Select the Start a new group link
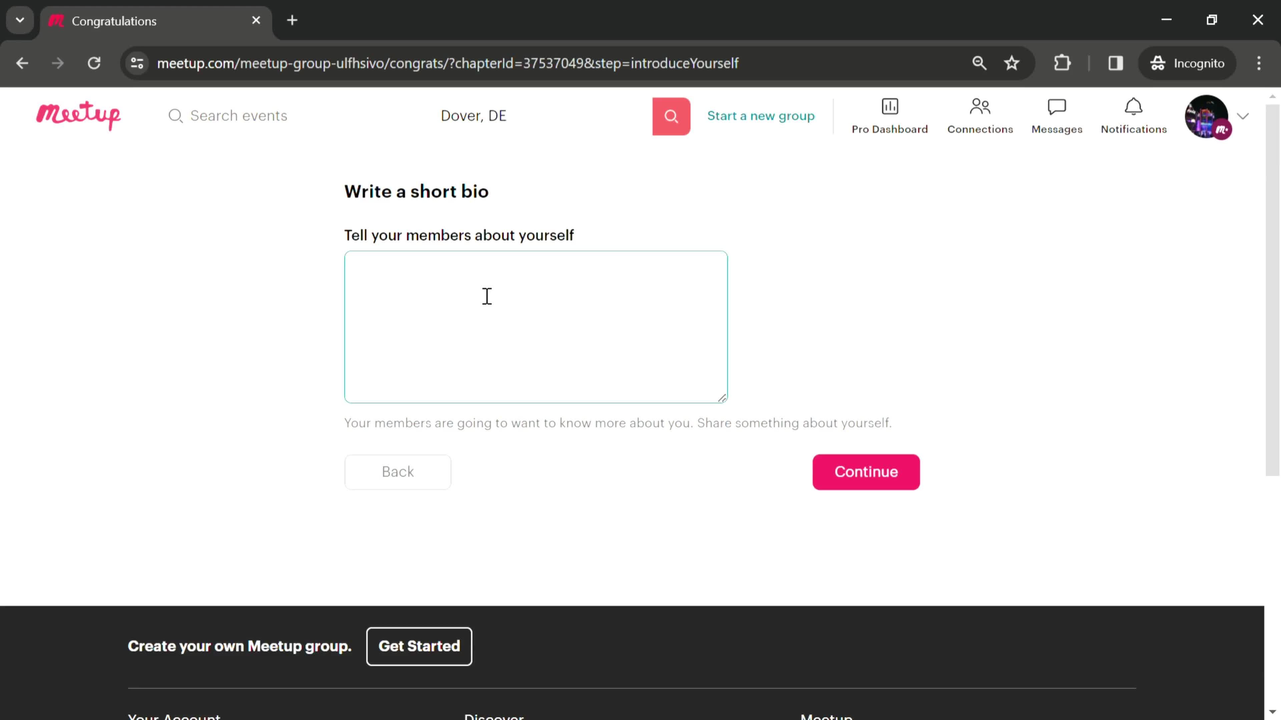This screenshot has width=1281, height=720. click(x=761, y=115)
